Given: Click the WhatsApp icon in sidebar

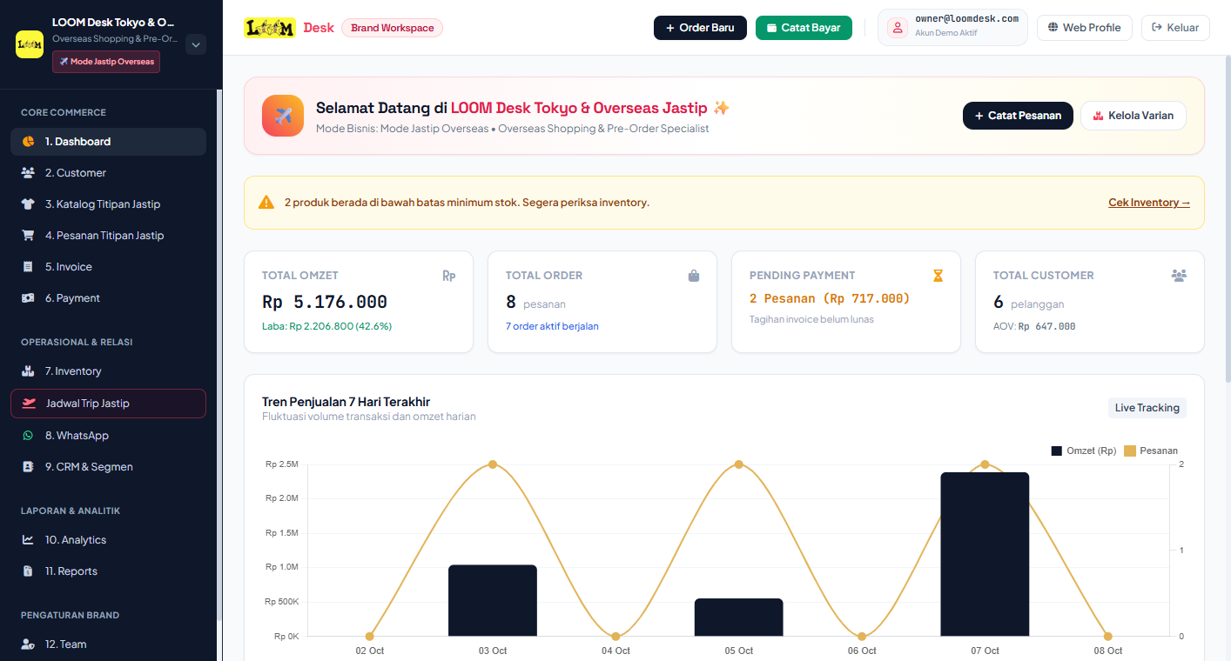Looking at the screenshot, I should [28, 436].
